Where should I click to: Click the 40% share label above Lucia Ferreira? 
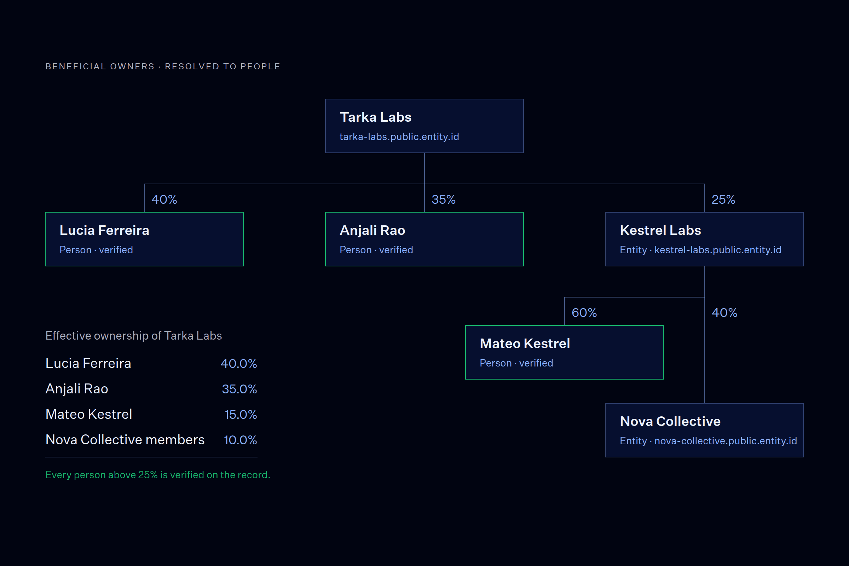[164, 199]
